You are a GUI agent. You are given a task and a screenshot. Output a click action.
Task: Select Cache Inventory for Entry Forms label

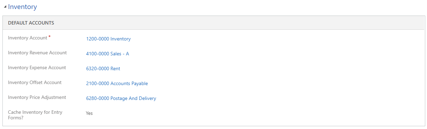pyautogui.click(x=35, y=115)
